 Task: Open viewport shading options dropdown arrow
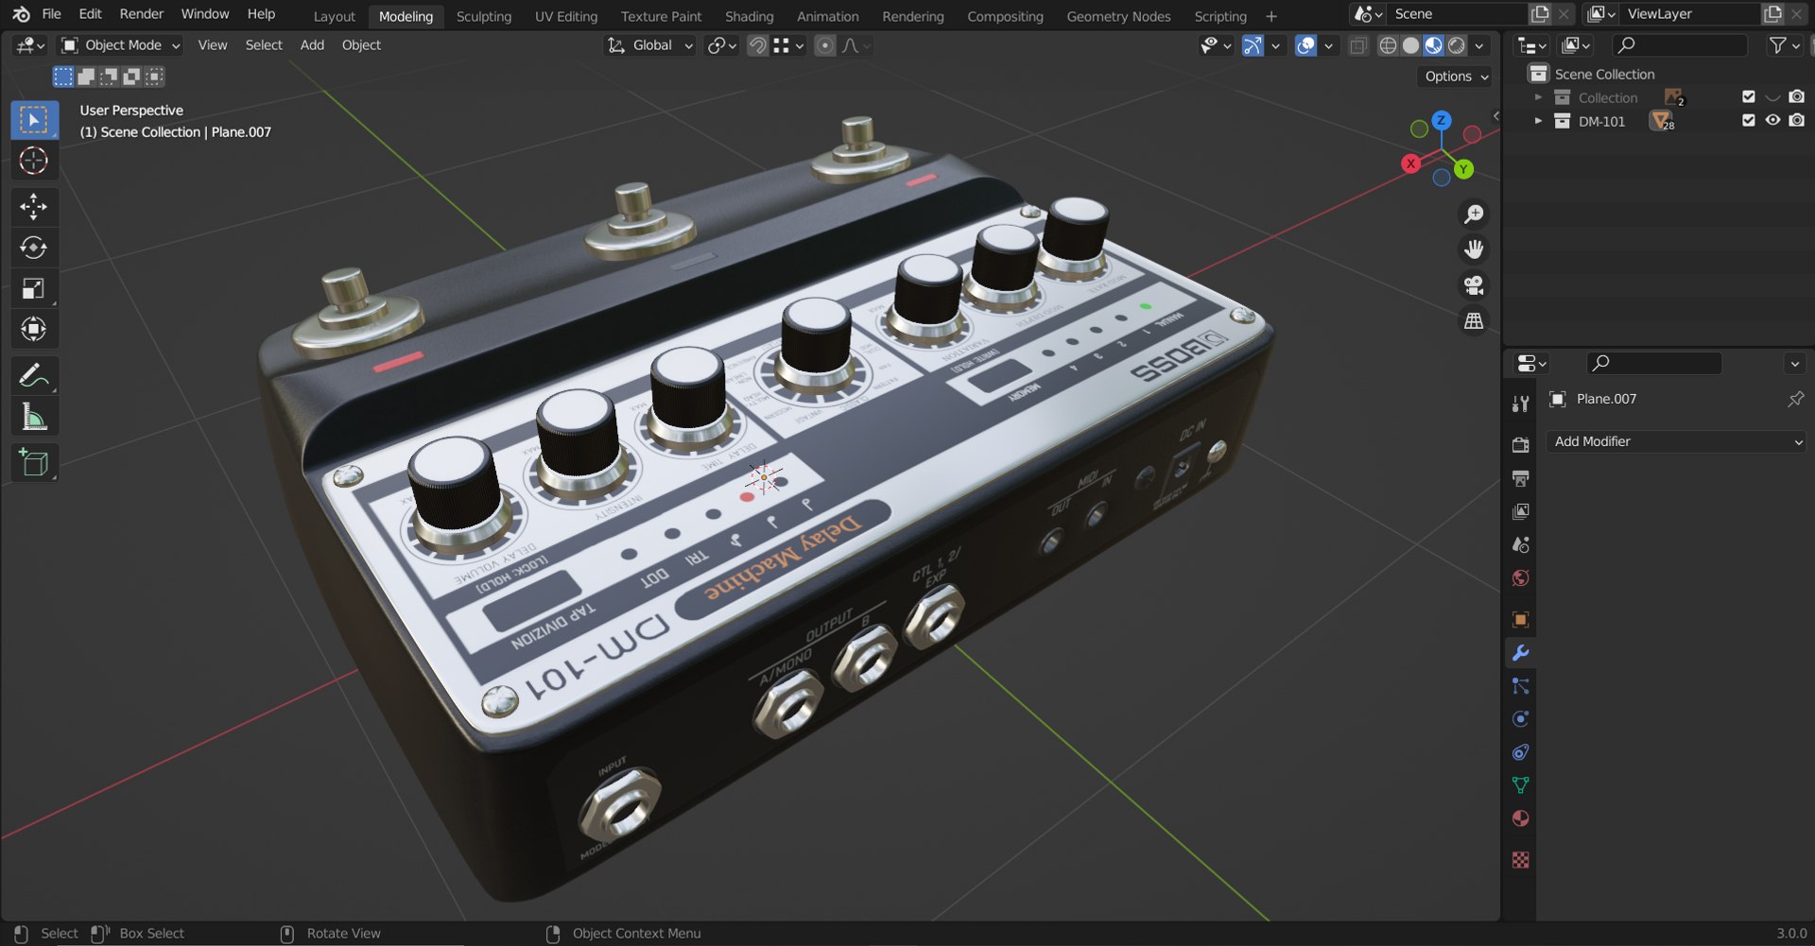point(1479,45)
